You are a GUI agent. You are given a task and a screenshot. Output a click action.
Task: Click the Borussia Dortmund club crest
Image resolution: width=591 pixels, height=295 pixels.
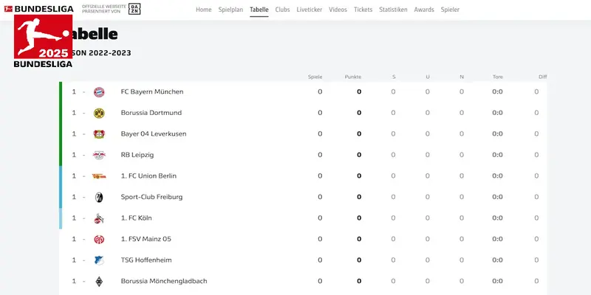pos(99,113)
